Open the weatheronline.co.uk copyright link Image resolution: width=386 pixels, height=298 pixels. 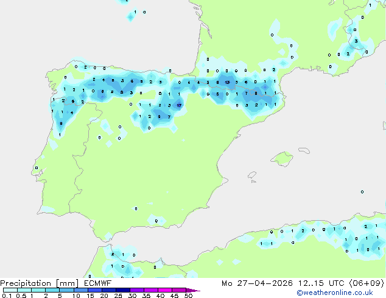[335, 293]
